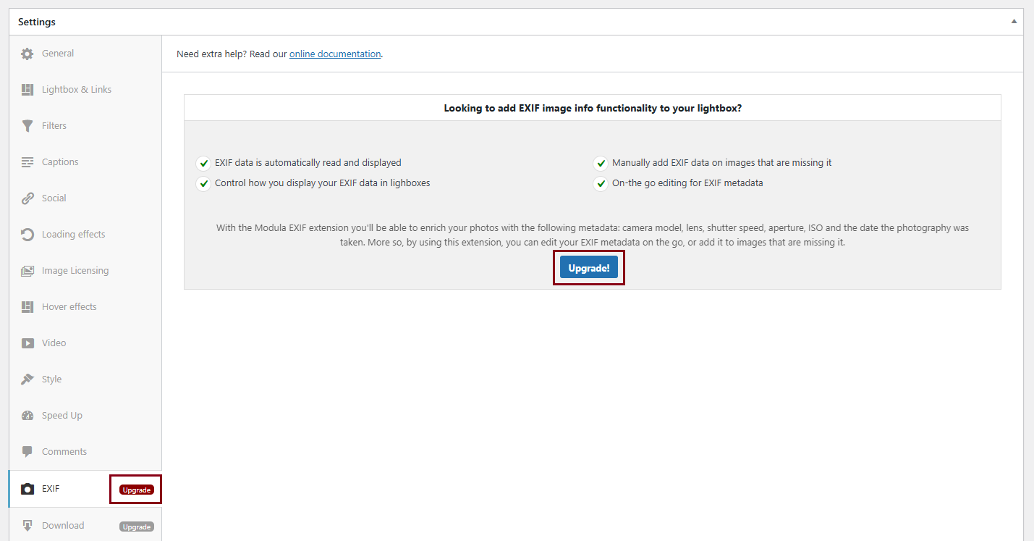The height and width of the screenshot is (541, 1034).
Task: Open the Download settings tab
Action: pyautogui.click(x=63, y=526)
